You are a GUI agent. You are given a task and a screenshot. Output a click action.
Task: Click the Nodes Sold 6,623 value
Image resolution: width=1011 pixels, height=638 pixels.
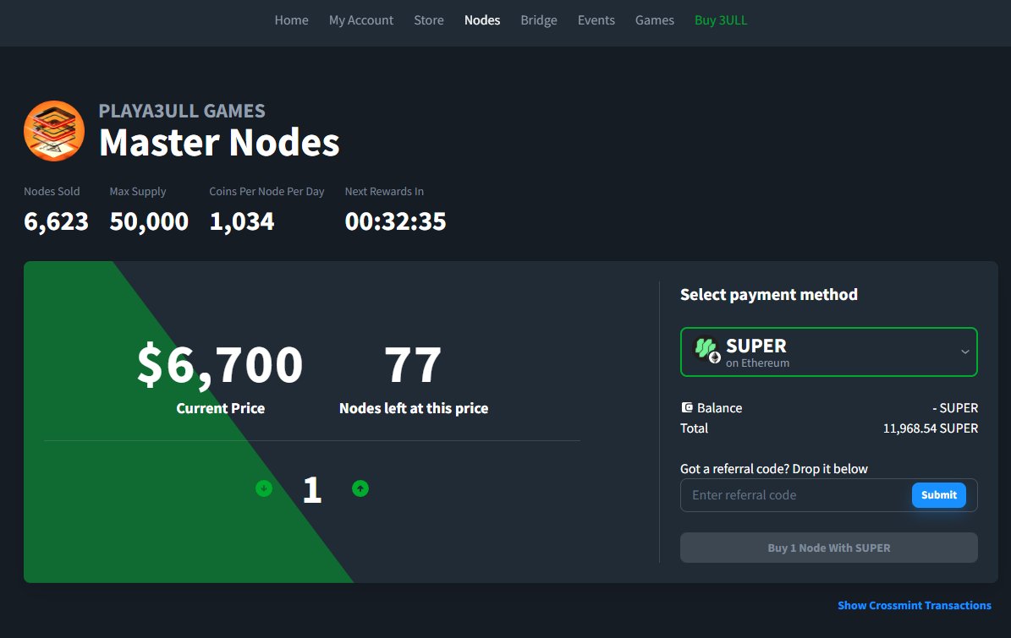click(56, 221)
